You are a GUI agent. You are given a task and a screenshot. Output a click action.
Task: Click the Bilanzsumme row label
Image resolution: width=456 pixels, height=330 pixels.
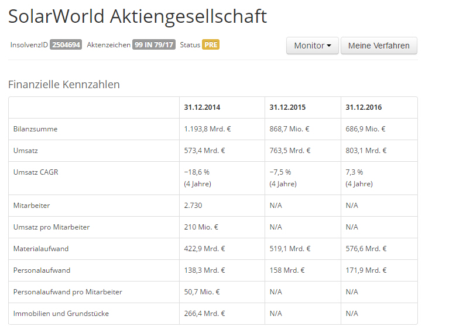tap(36, 129)
